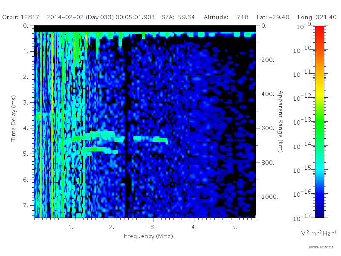This screenshot has width=341, height=256.
Task: Click the 10⁻¹¹ color scale label
Action: pyautogui.click(x=303, y=74)
